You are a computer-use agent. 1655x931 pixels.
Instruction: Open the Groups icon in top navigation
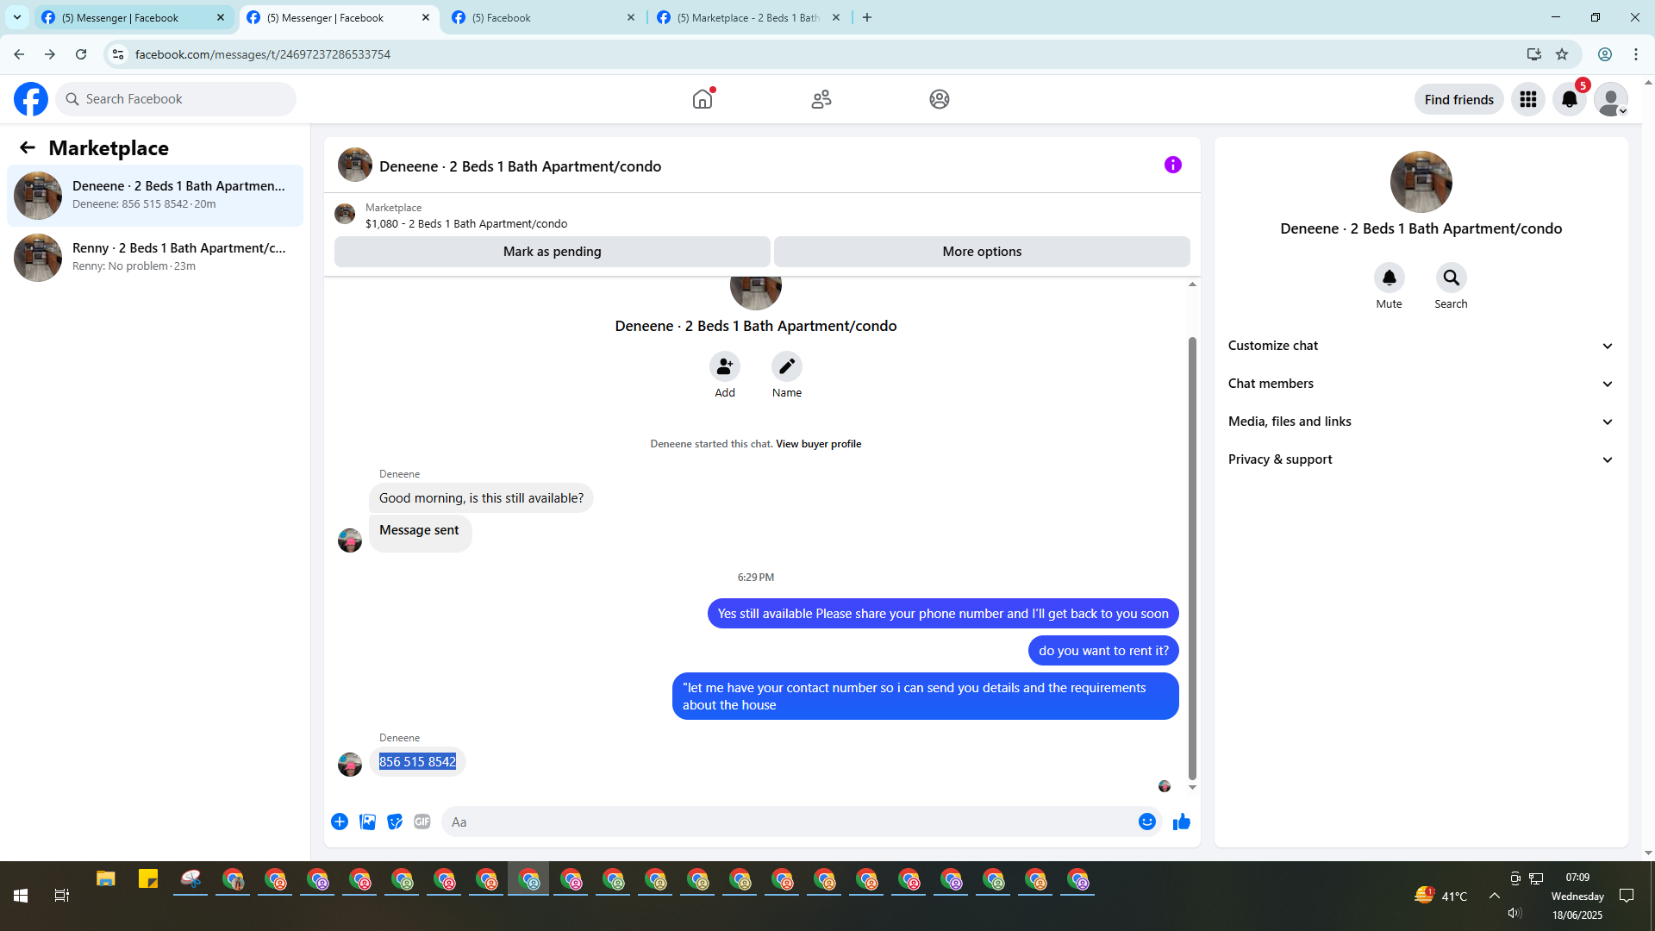pyautogui.click(x=940, y=99)
